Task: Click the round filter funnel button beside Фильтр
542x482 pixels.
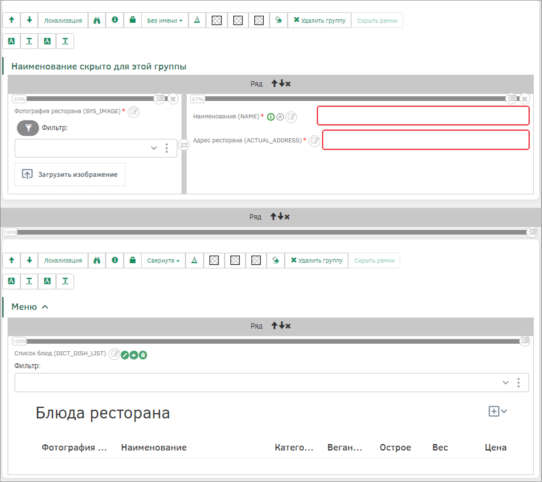Action: coord(28,128)
